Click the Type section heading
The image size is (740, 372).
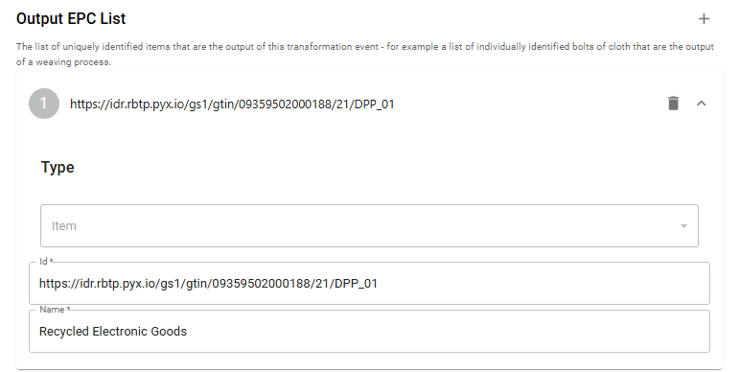[x=58, y=167]
